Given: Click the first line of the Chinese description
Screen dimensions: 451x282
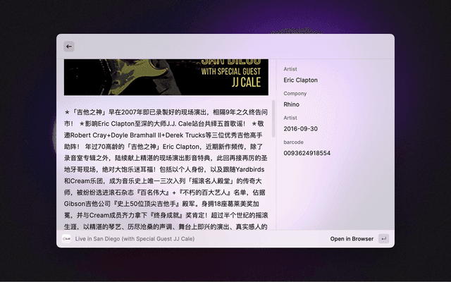Looking at the screenshot, I should pos(166,112).
